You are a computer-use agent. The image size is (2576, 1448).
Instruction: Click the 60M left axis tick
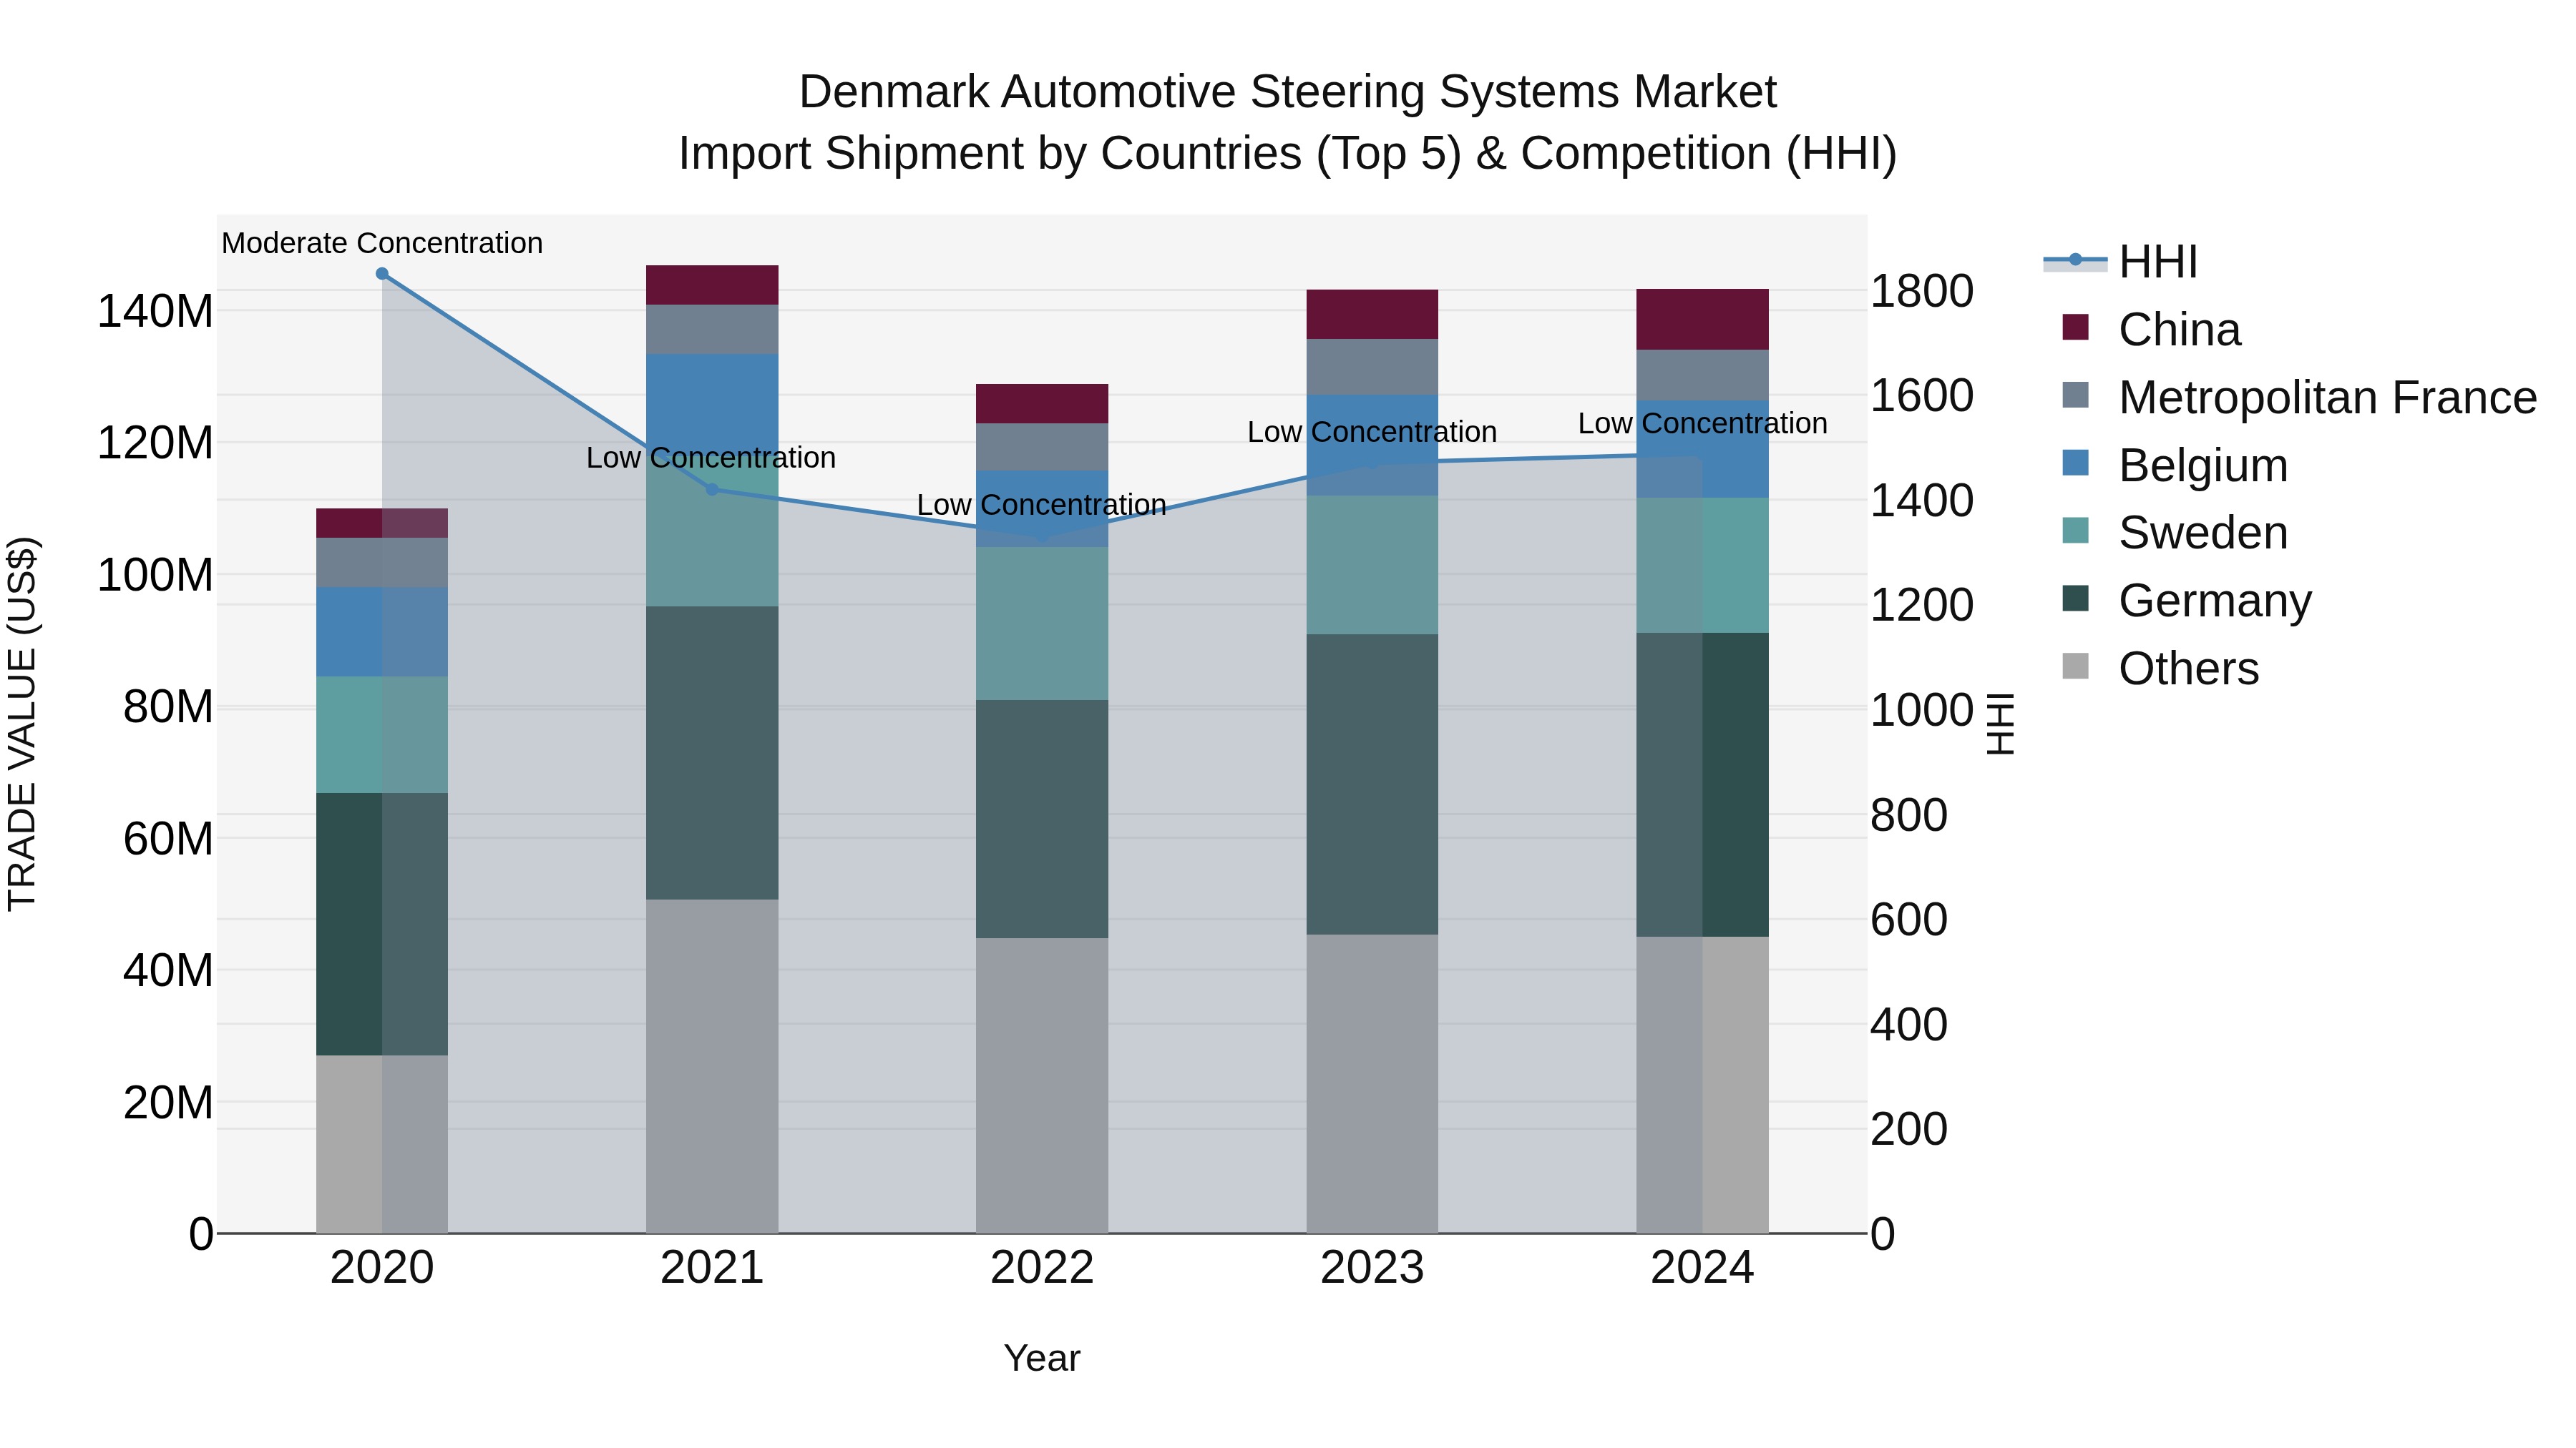tap(168, 839)
